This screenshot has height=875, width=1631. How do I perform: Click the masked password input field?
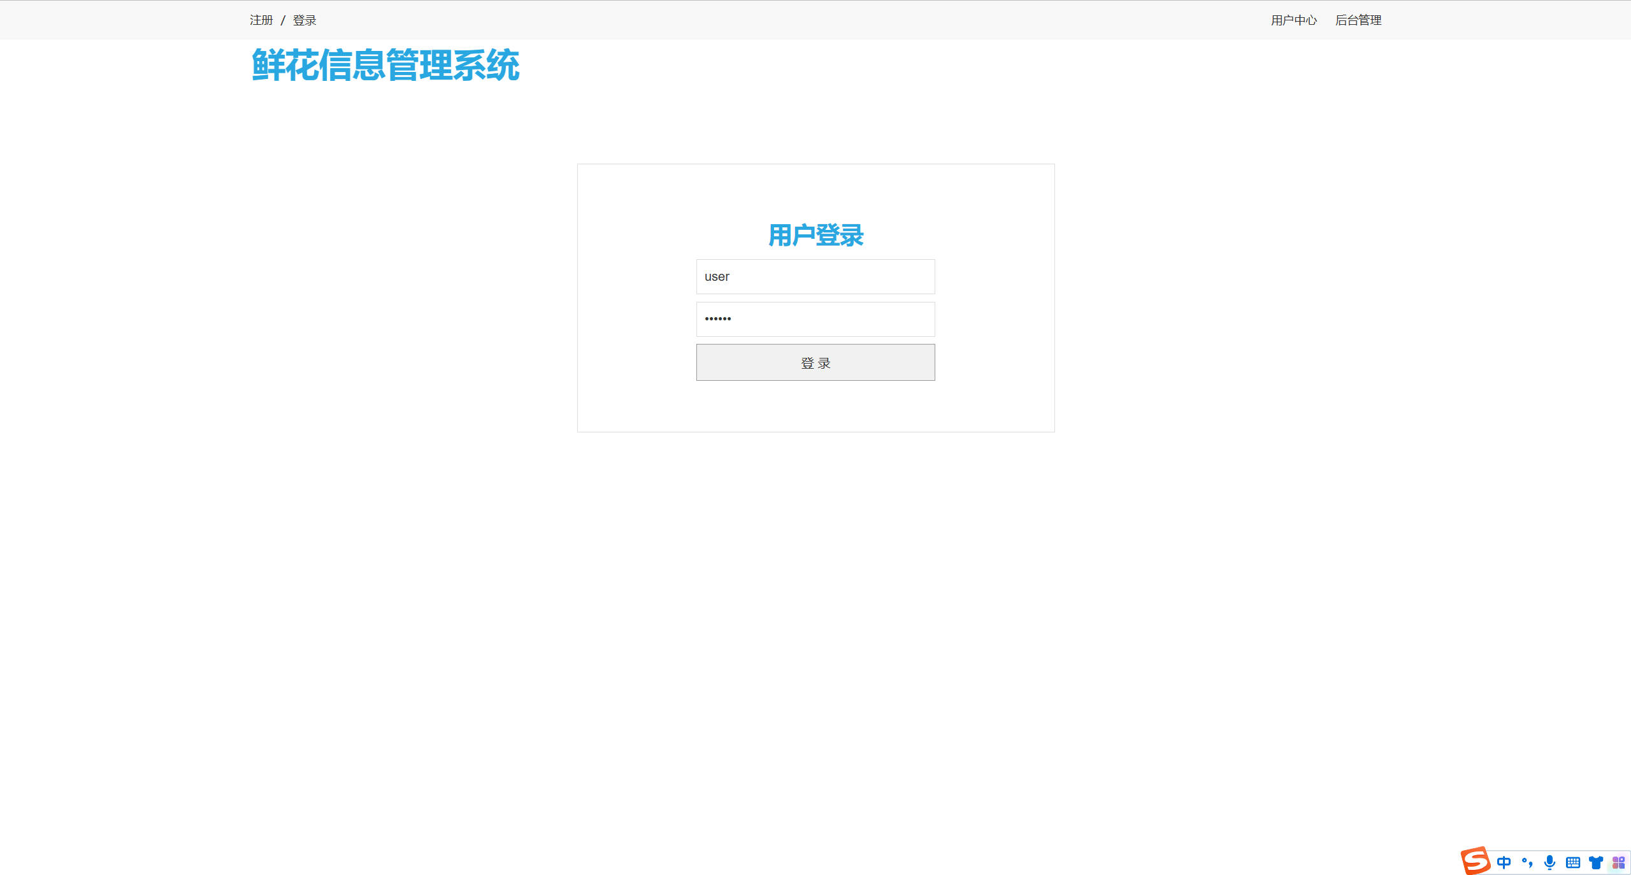click(x=815, y=319)
